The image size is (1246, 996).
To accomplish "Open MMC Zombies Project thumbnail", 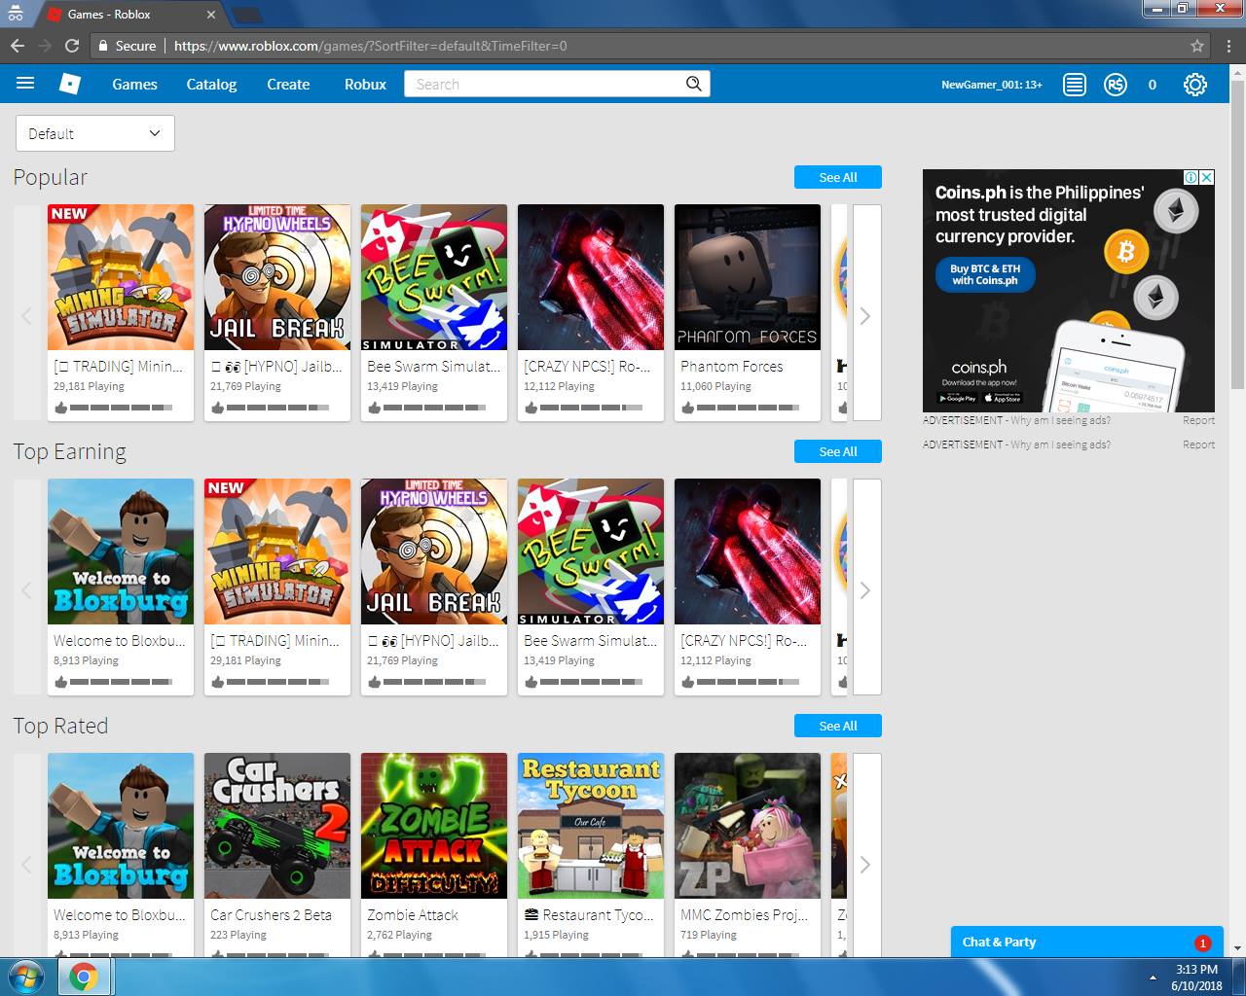I will tap(748, 826).
